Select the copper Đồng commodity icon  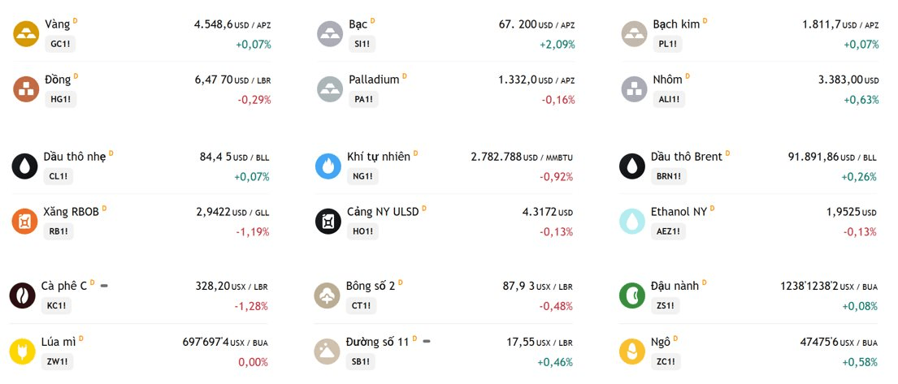26,88
